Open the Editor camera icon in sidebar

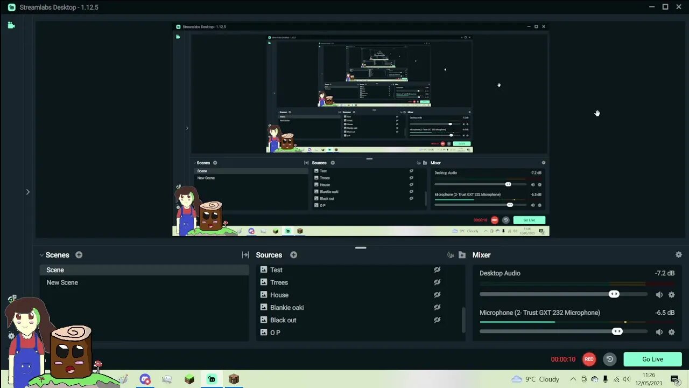(11, 25)
